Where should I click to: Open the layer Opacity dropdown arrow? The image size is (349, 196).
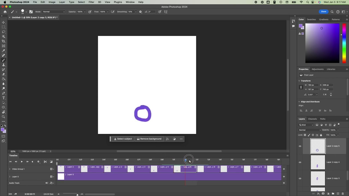[338, 130]
